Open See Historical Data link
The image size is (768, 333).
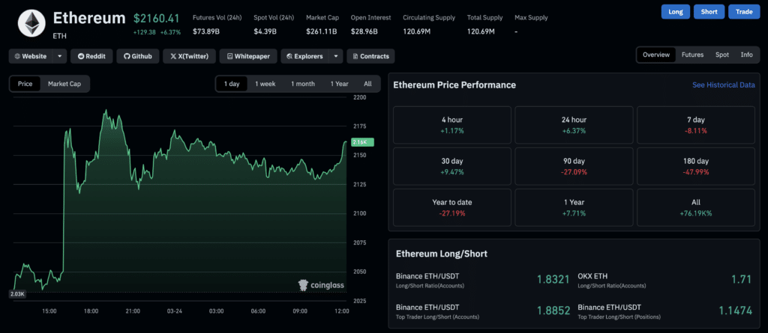[x=724, y=85]
